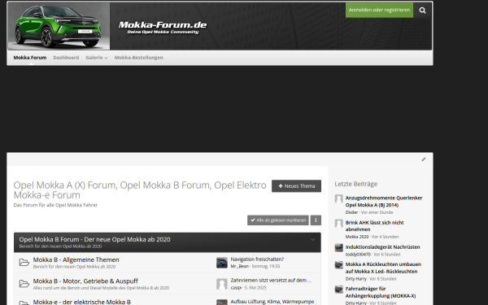The width and height of the screenshot is (488, 305).
Task: Select the Mokka Forum menu item
Action: 30,58
